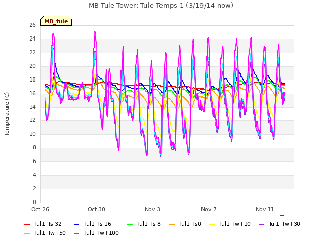The width and height of the screenshot is (324, 243).
Task: Click the yellow Tul1_Tw+10 legend swatch
Action: pyautogui.click(x=212, y=224)
